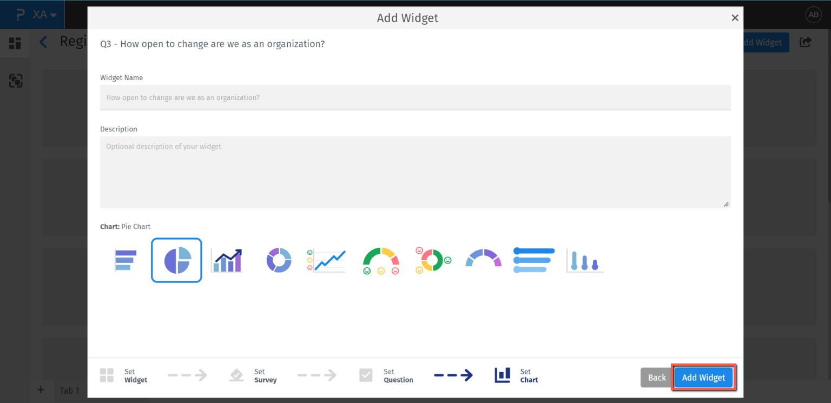Choose the column chart with trend arrow
The height and width of the screenshot is (403, 831).
tap(227, 260)
